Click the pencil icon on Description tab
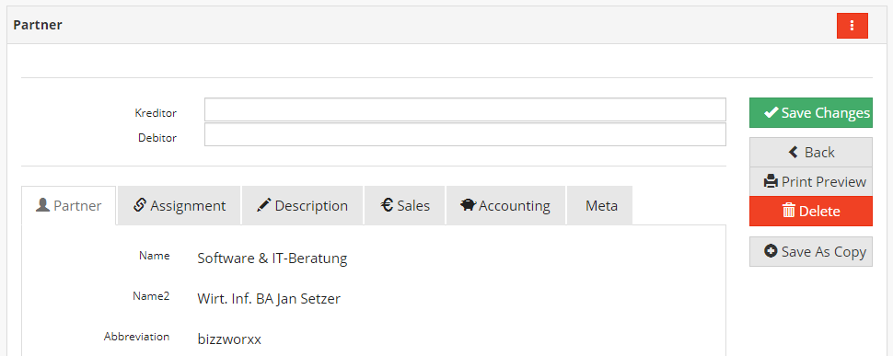 pos(264,205)
